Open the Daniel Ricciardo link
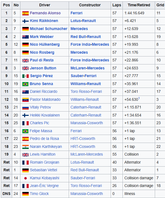The width and height of the screenshot is (165, 198). coord(44,91)
